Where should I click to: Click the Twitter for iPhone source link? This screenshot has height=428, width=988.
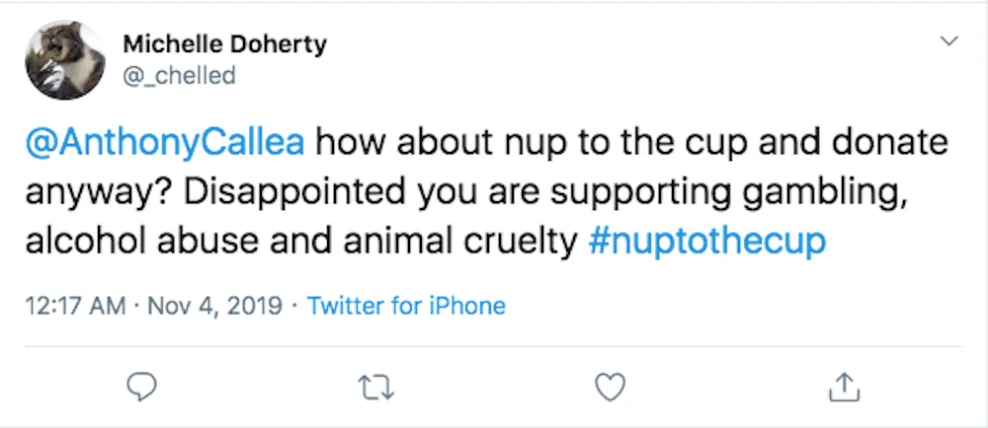(406, 306)
